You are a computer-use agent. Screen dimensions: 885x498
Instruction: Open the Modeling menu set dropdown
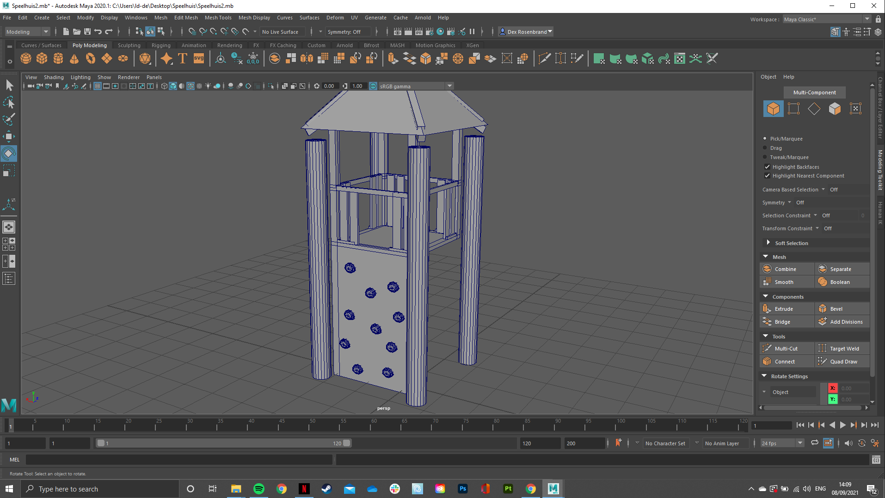click(x=27, y=32)
